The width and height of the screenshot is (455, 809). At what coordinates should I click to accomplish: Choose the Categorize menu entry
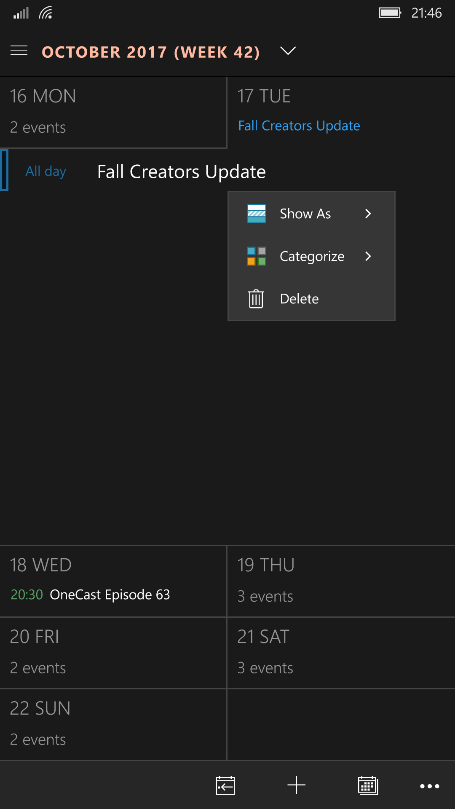[311, 256]
